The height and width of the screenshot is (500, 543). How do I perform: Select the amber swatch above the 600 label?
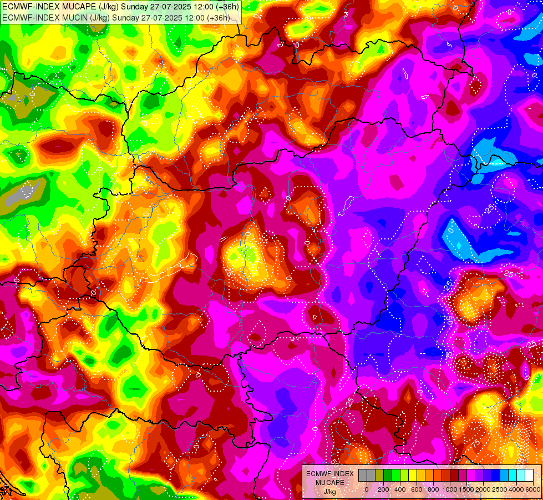[x=421, y=476]
